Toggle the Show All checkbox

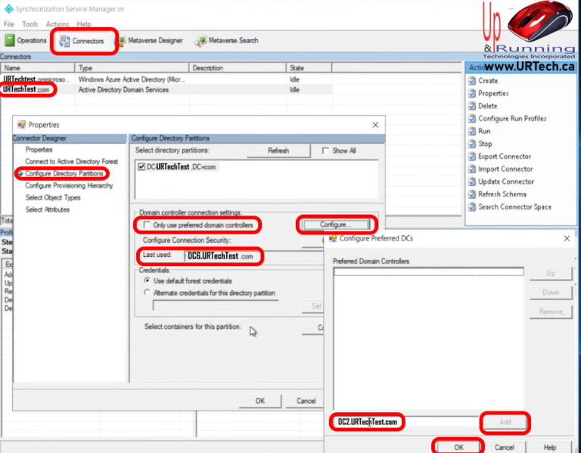click(326, 150)
